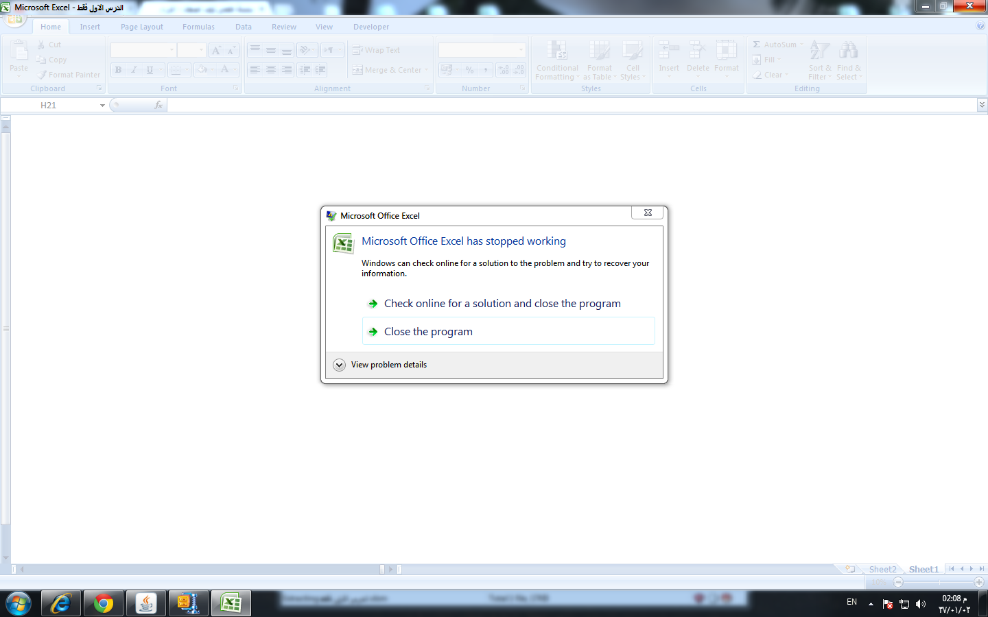
Task: Click the Font Color button
Action: click(224, 70)
